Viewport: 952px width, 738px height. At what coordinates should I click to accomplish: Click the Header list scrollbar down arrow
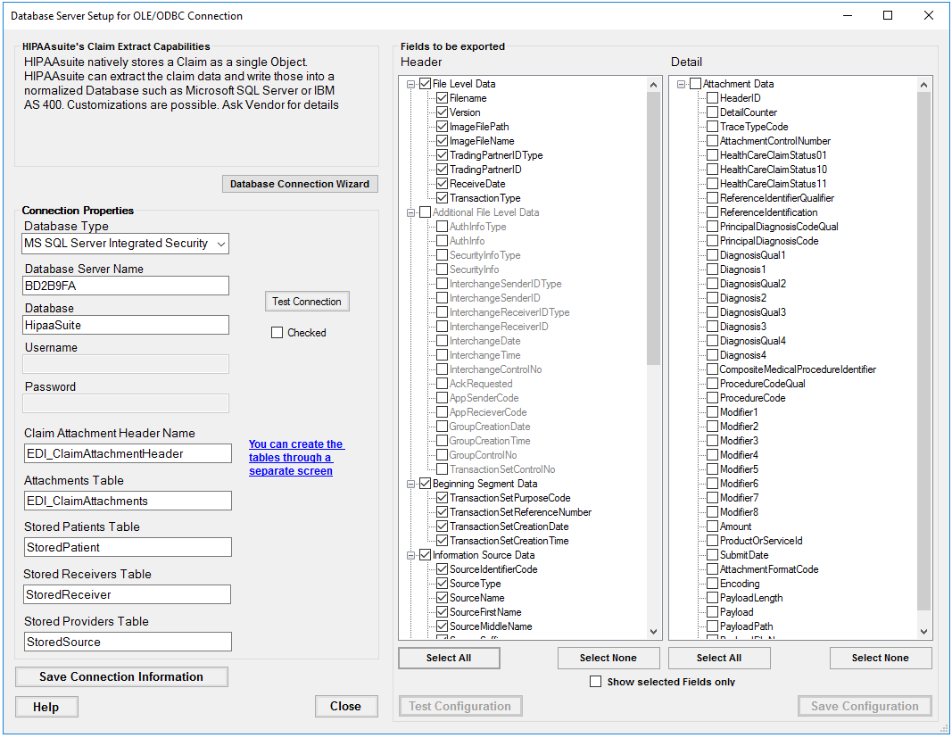(653, 629)
